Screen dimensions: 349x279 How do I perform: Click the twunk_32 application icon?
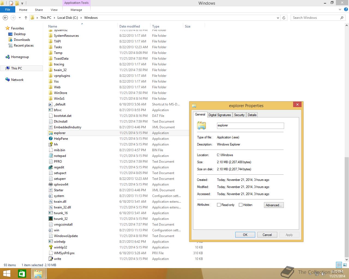50,219
